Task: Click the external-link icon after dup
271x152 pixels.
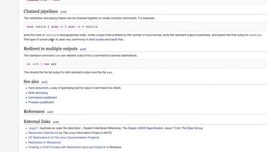Action: pyautogui.click(x=36, y=128)
